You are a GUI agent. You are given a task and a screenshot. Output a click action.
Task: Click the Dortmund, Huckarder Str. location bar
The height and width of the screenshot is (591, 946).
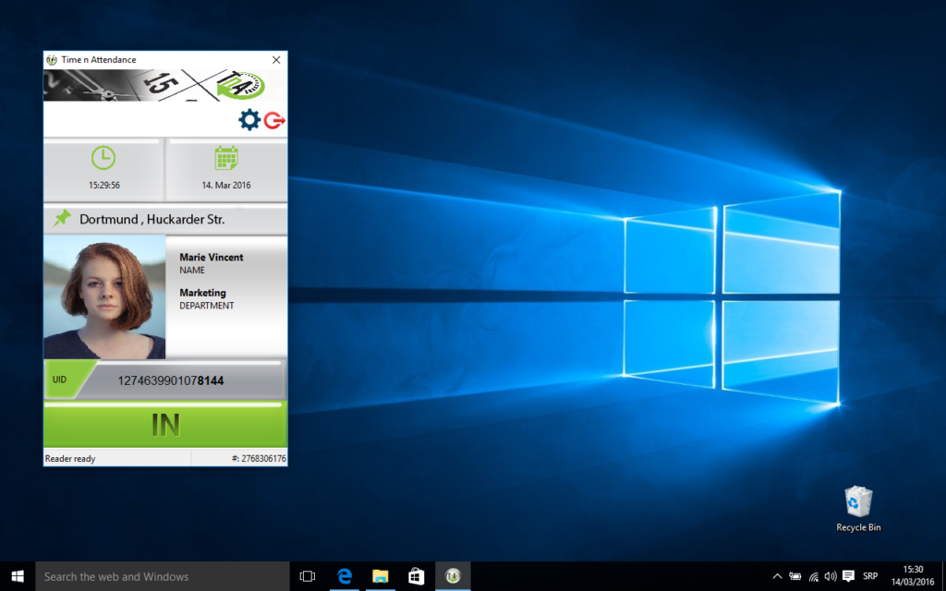tap(165, 220)
